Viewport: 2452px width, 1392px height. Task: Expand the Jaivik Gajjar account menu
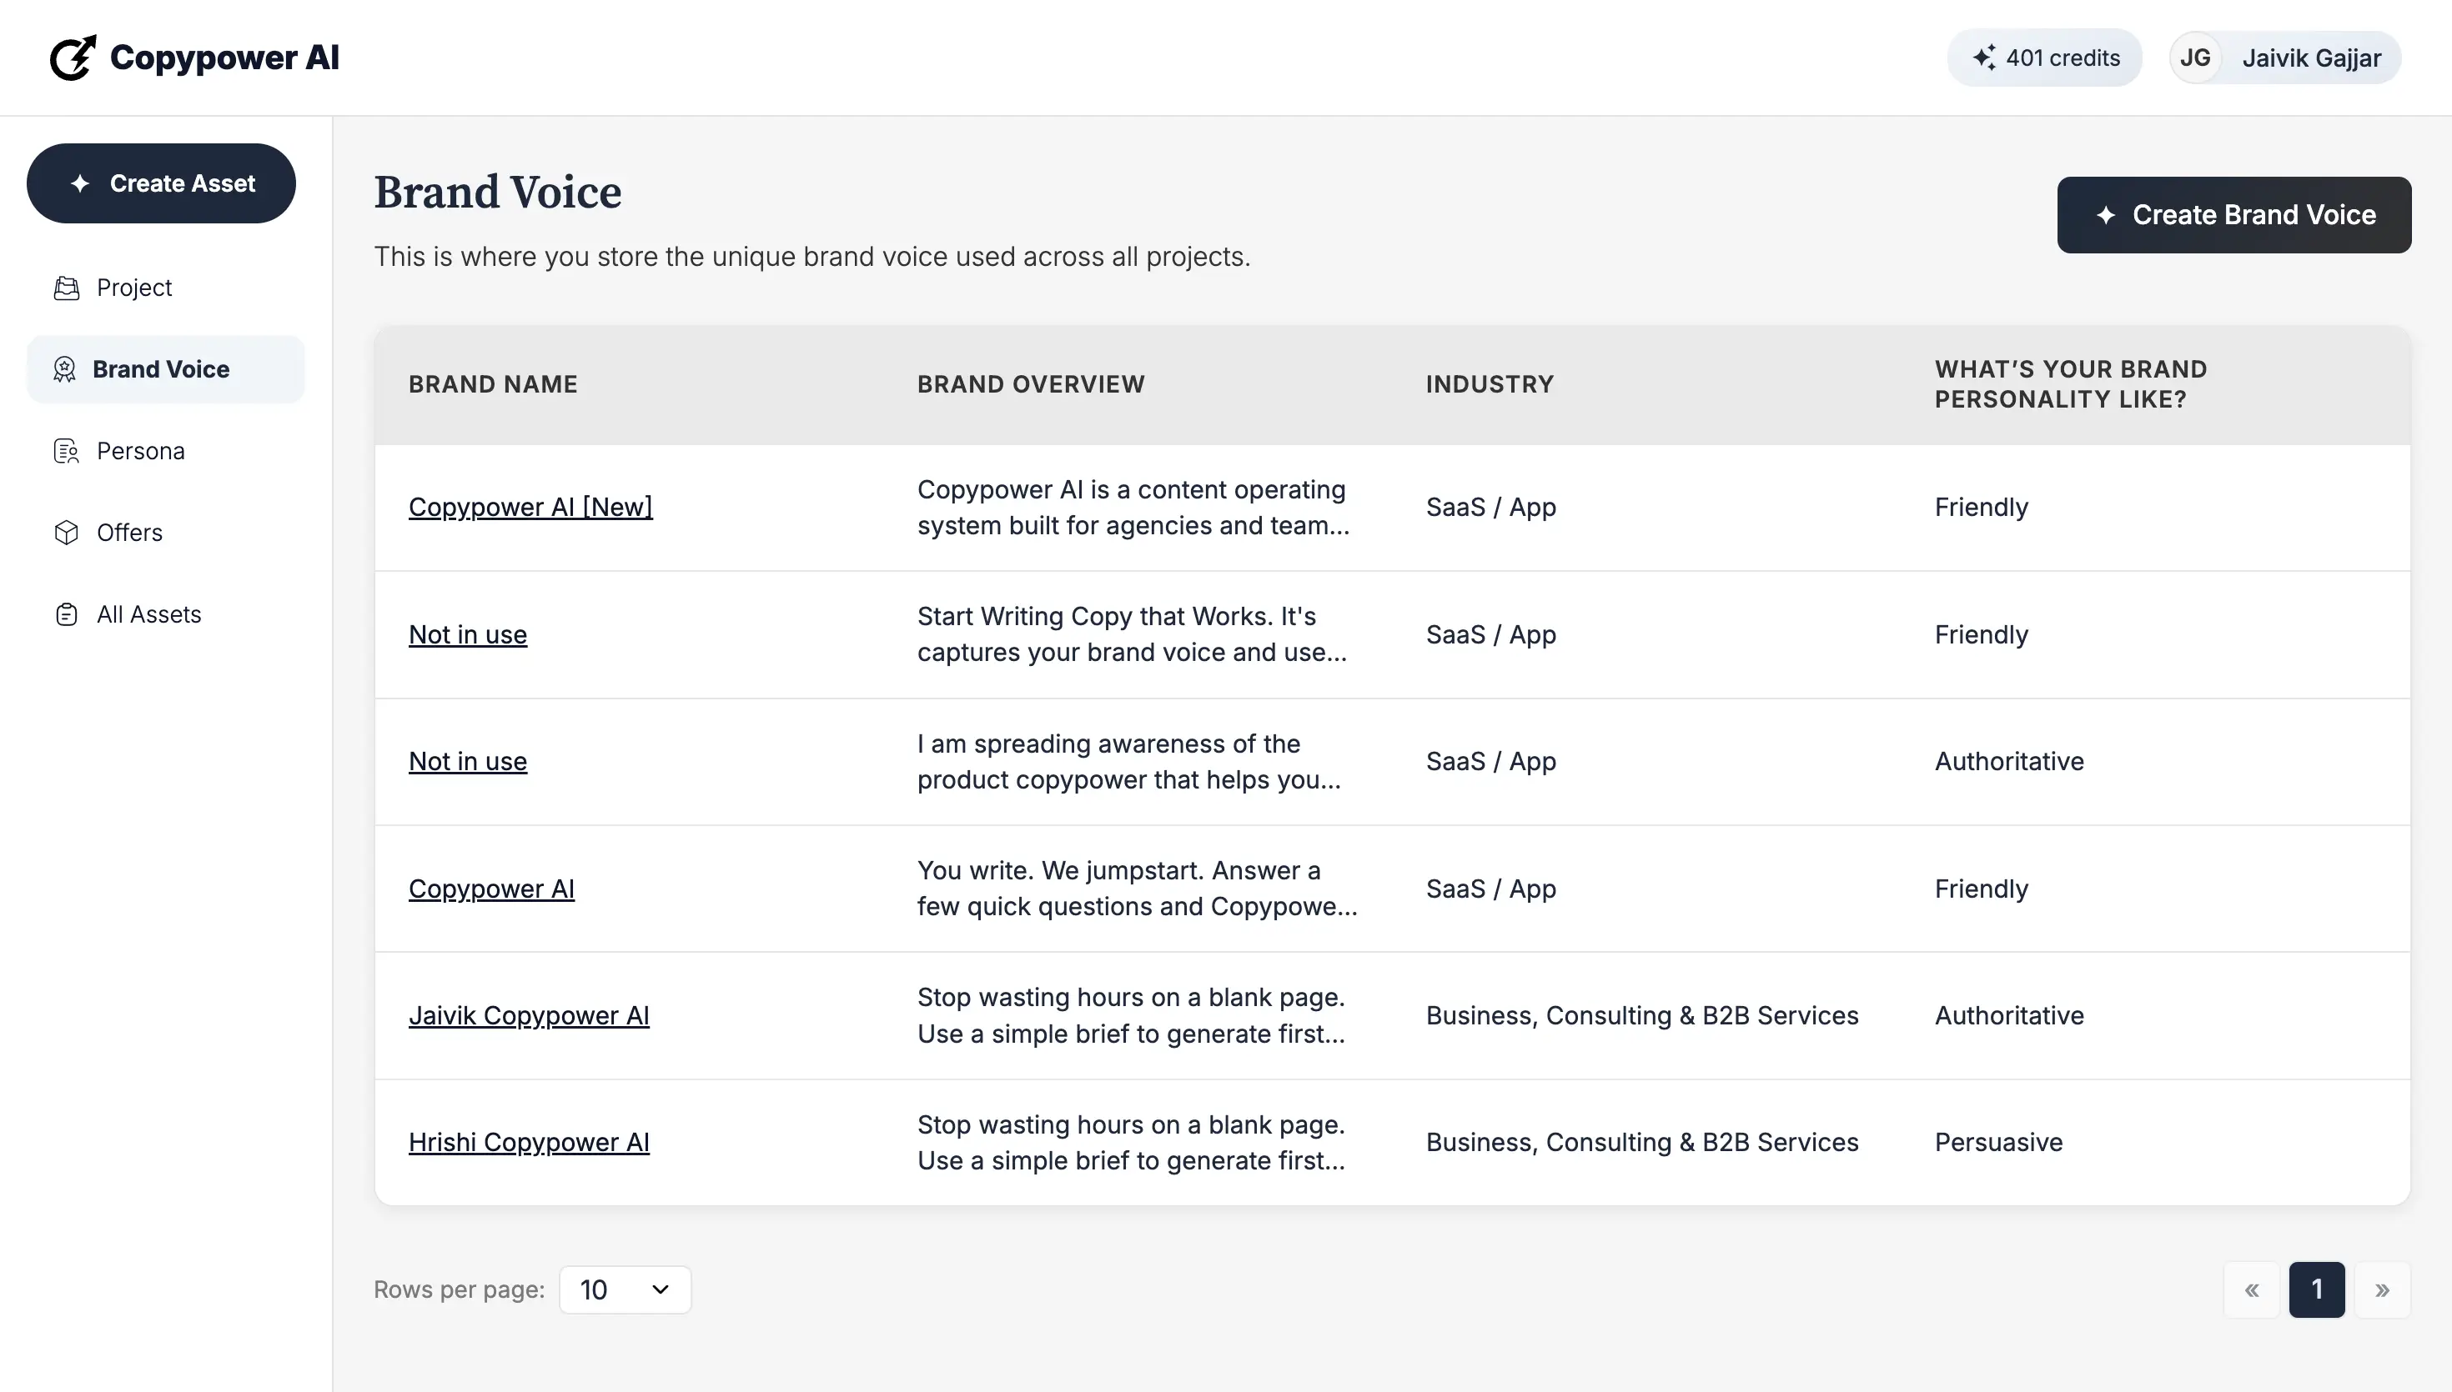[x=2311, y=58]
